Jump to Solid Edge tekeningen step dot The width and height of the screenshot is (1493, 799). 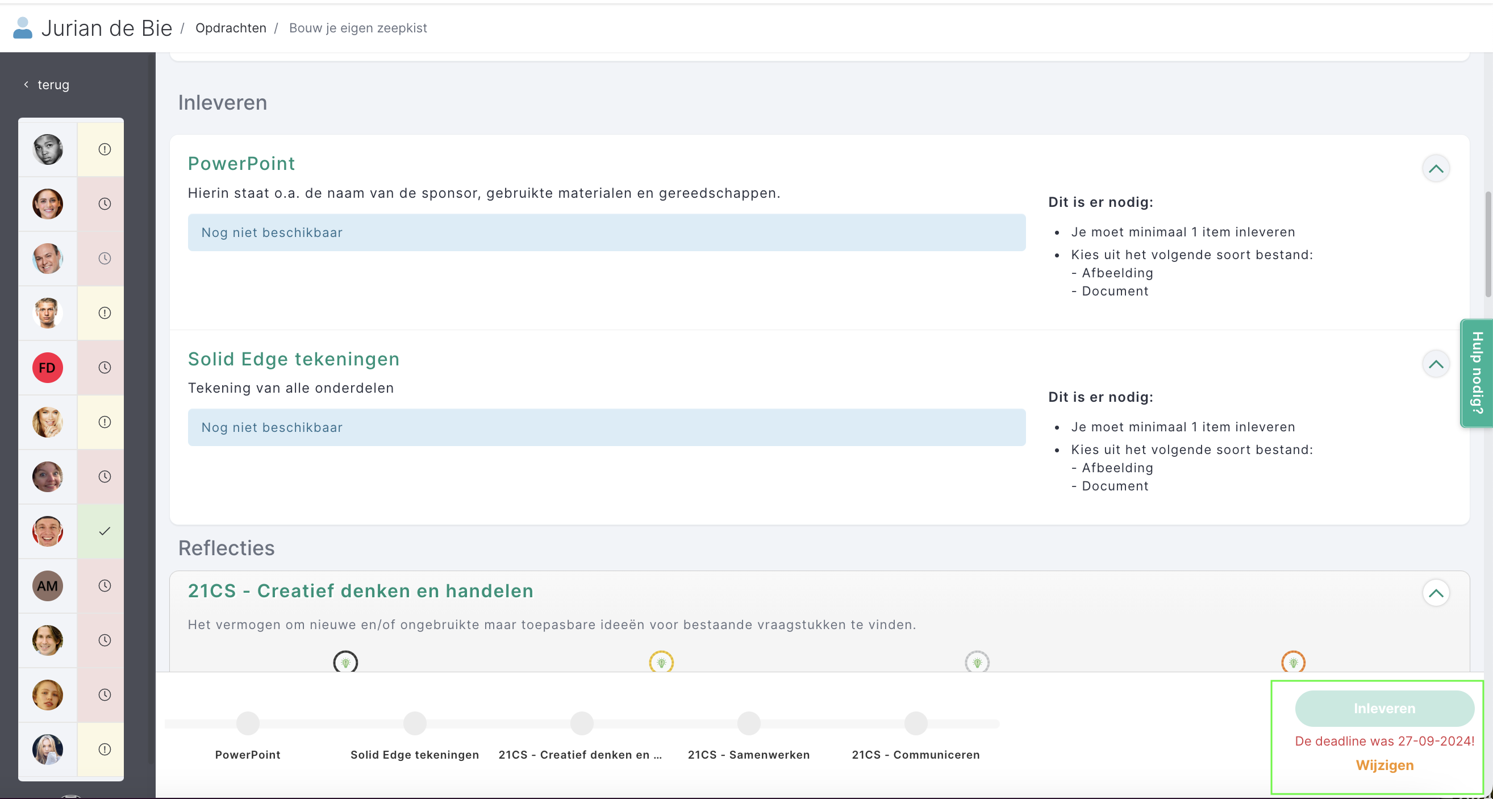[415, 723]
